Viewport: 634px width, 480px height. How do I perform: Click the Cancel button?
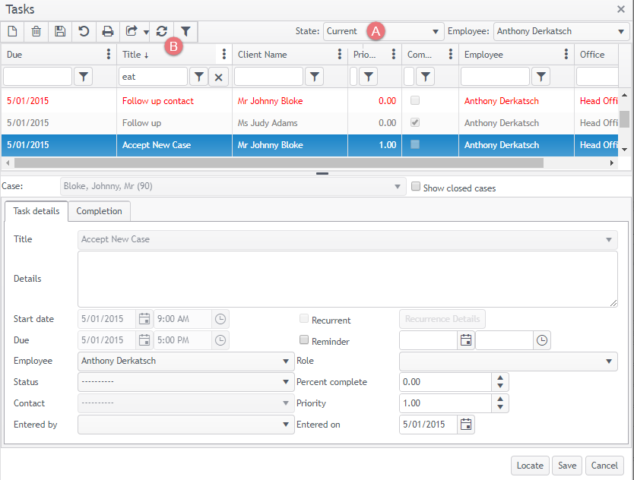(x=604, y=466)
